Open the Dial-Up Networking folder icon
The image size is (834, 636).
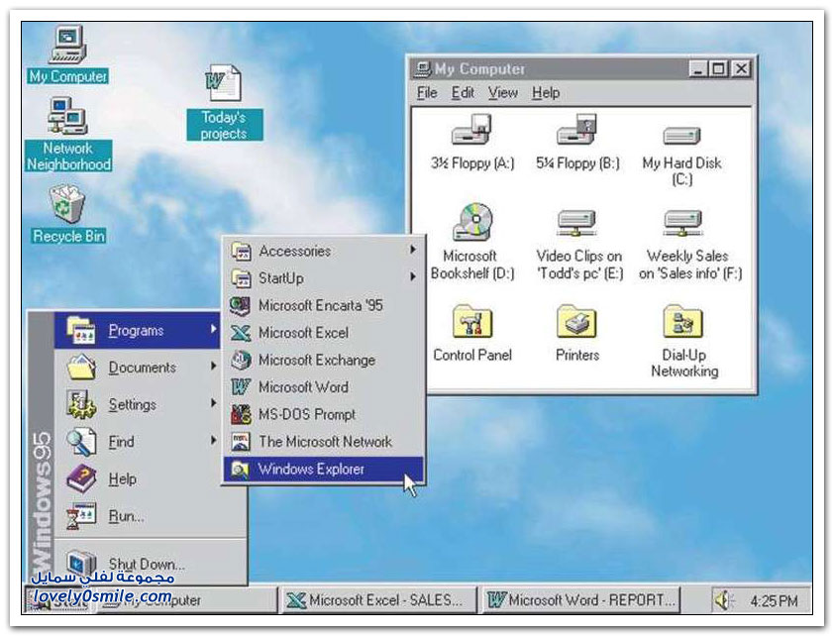tap(683, 322)
